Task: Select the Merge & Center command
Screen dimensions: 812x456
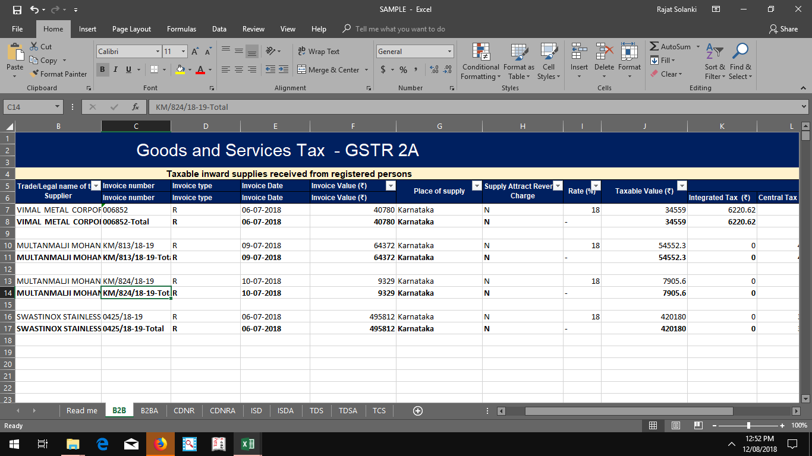Action: coord(329,69)
